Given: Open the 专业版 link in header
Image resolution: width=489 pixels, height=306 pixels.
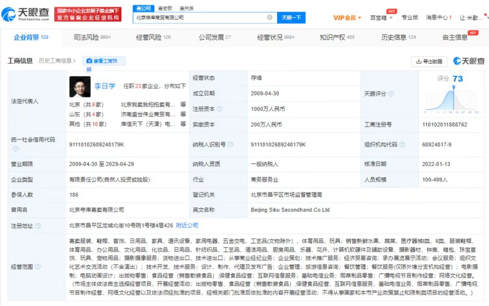Looking at the screenshot, I should pos(410,18).
